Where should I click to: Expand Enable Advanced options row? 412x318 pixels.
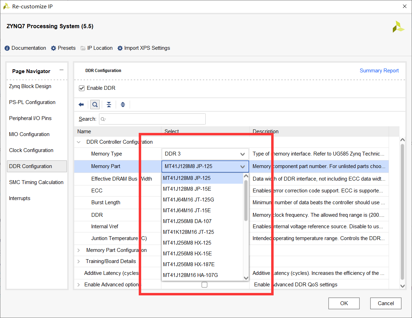pyautogui.click(x=78, y=285)
